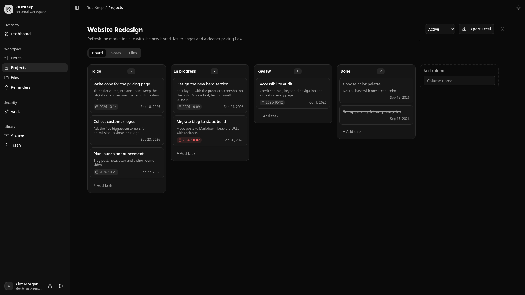525x295 pixels.
Task: Click the 'Review' column header
Action: 264,71
